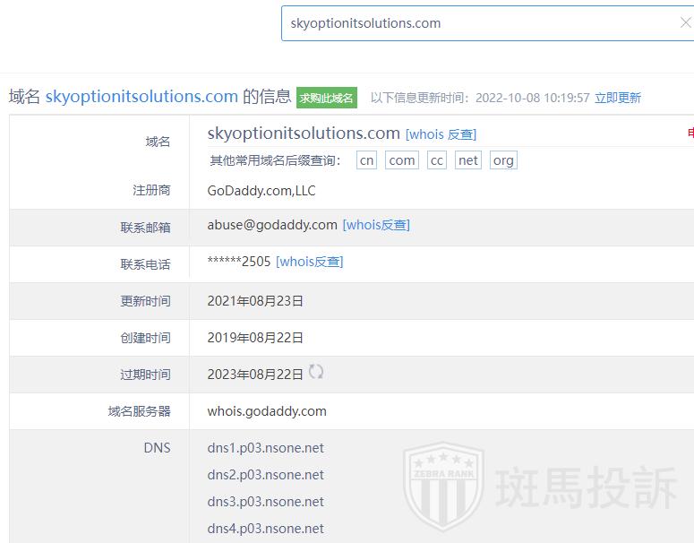Image resolution: width=694 pixels, height=543 pixels.
Task: Click the dns4.p03.nsone.net entry
Action: pyautogui.click(x=265, y=529)
